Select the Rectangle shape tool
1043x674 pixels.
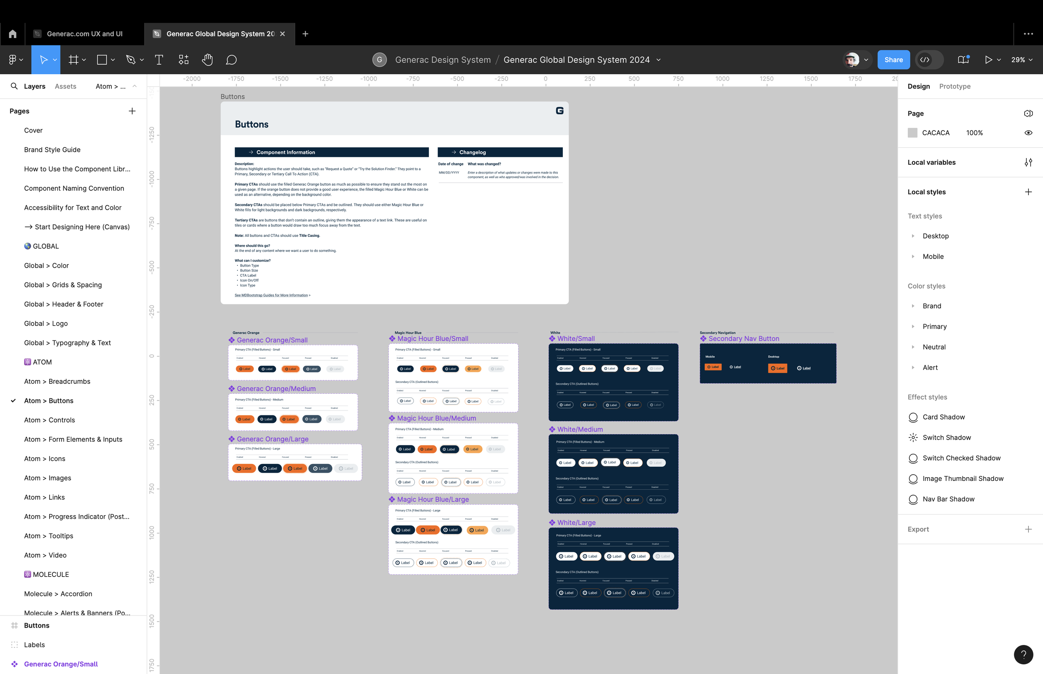[x=102, y=60]
